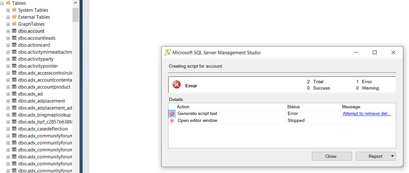
Task: Expand the dbo.account table node
Action: click(x=8, y=31)
